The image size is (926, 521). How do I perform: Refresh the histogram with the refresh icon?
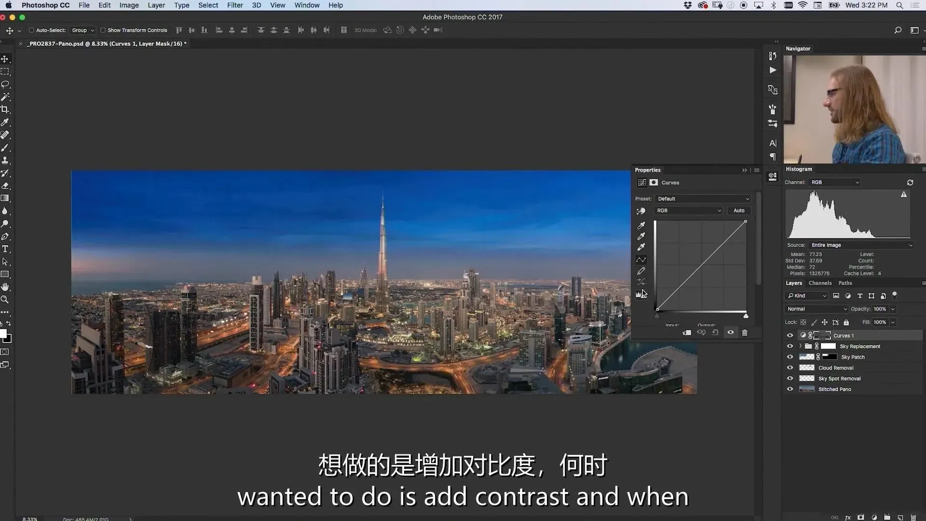(x=910, y=183)
